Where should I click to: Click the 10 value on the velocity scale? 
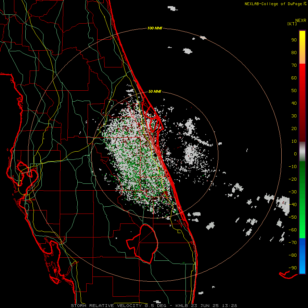[294, 141]
